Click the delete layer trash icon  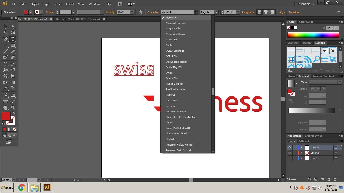pyautogui.click(x=335, y=179)
